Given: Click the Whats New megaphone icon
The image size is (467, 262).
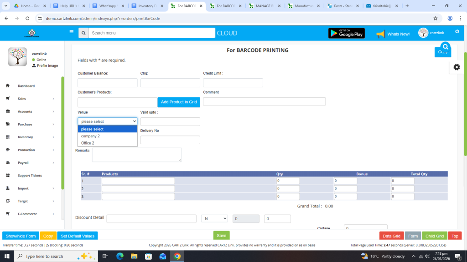Looking at the screenshot, I should coord(380,34).
